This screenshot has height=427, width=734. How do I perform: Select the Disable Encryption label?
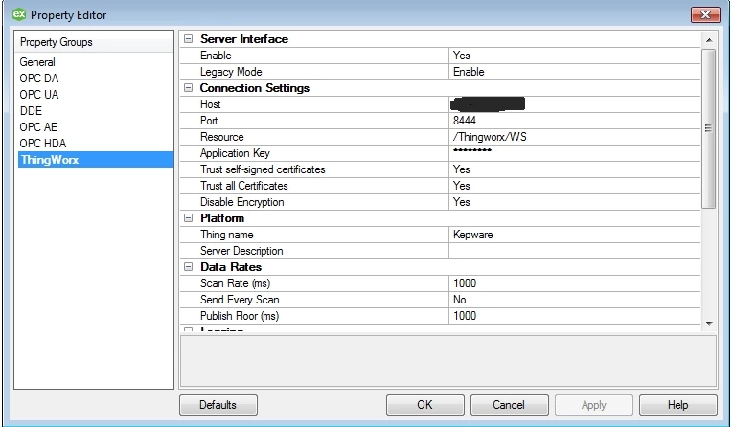click(242, 202)
